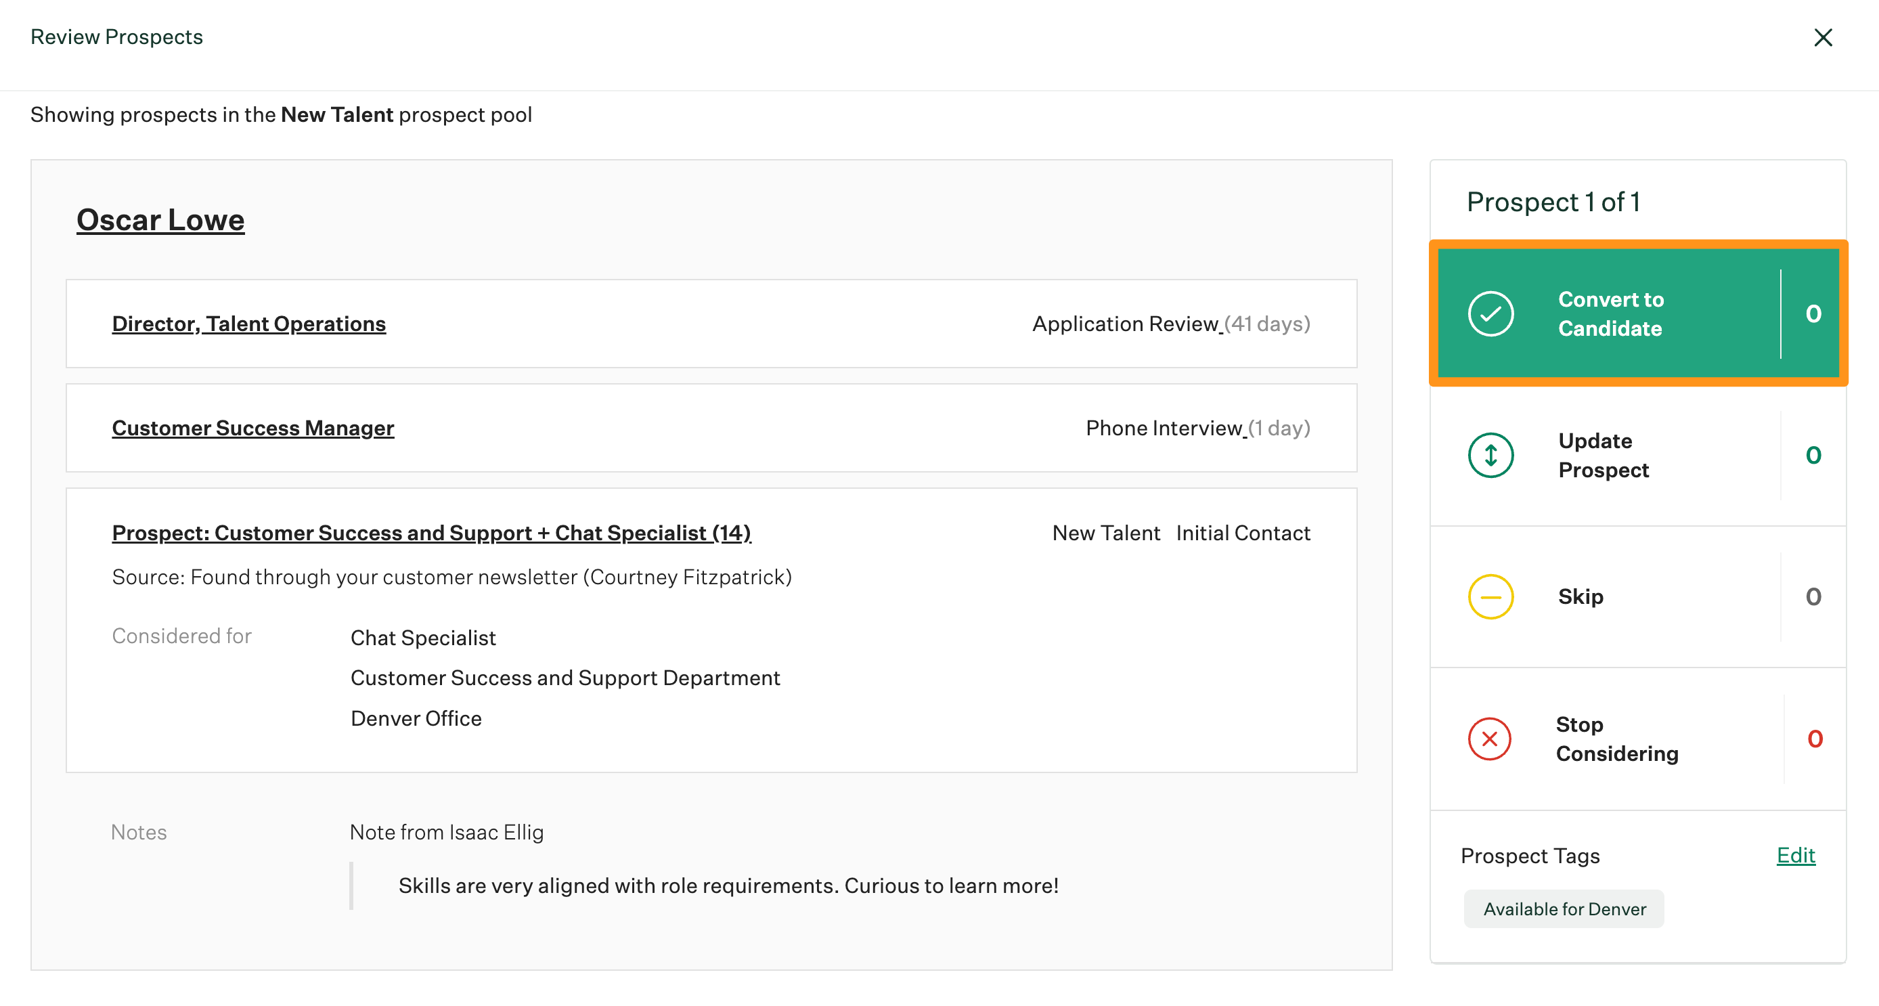Viewport: 1879px width, 1006px height.
Task: Close the Review Prospects modal
Action: tap(1823, 37)
